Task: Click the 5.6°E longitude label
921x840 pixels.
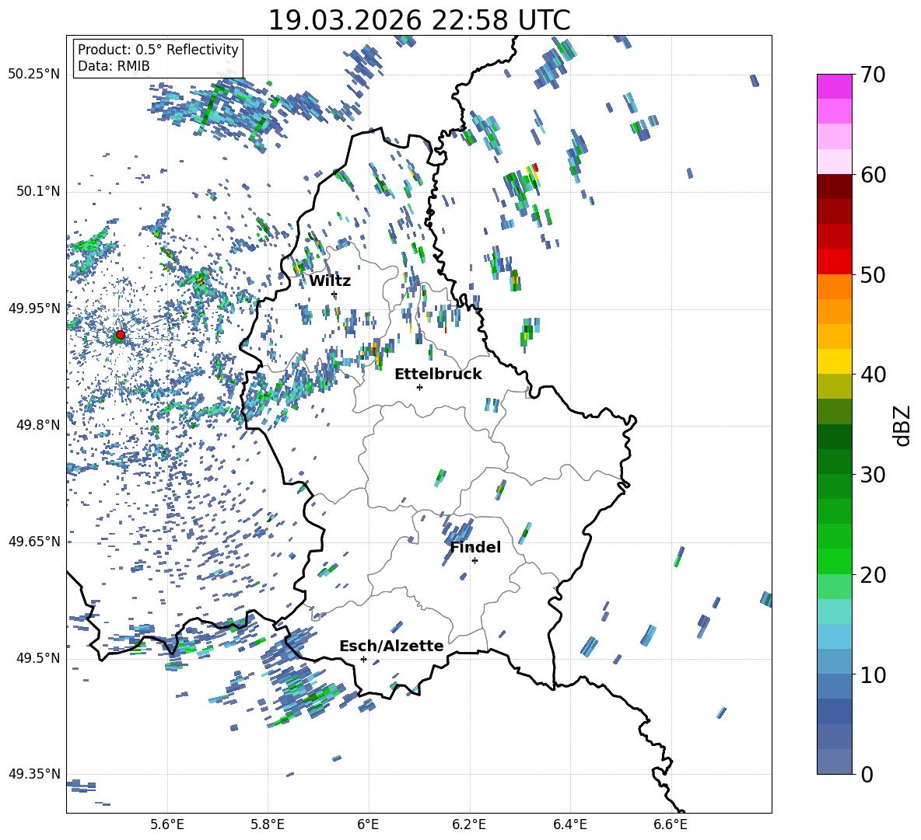Action: 167,824
